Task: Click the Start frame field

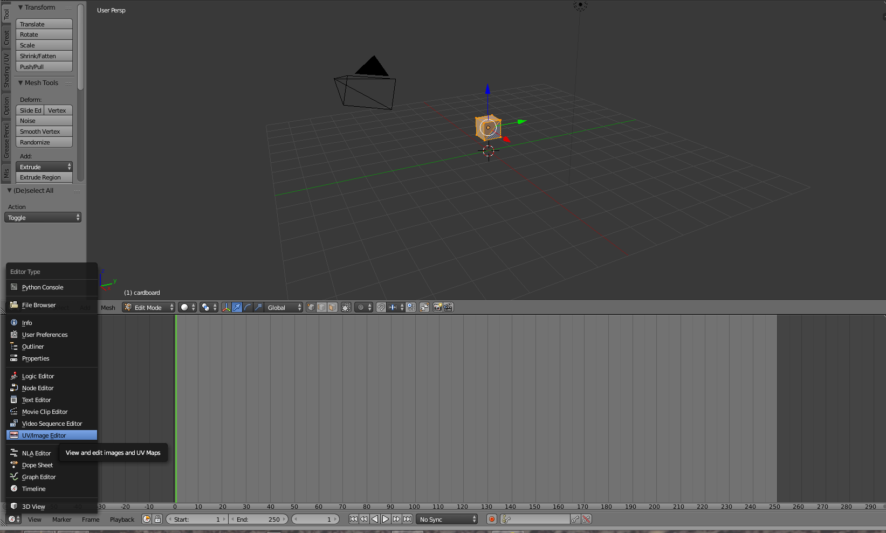Action: pos(197,520)
